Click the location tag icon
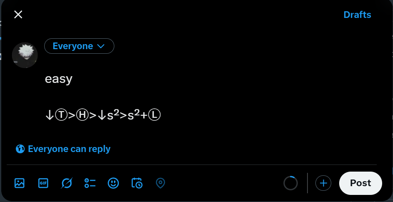 click(160, 183)
